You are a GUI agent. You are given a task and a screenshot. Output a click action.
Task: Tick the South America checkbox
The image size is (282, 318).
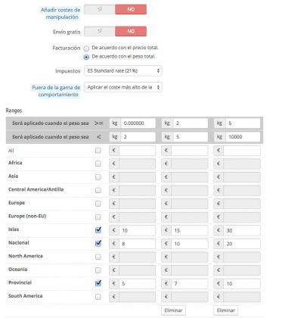pyautogui.click(x=98, y=297)
